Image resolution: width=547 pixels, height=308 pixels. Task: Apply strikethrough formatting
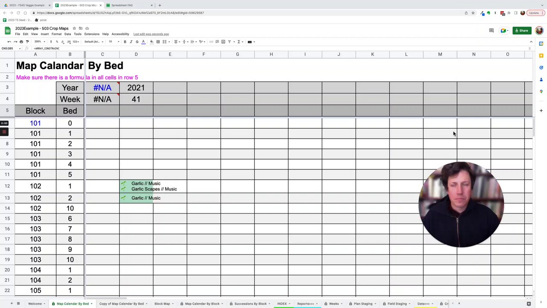[137, 41]
